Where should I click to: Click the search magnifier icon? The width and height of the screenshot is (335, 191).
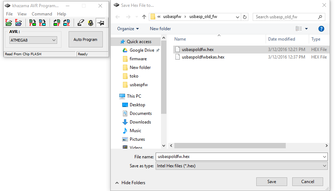click(x=320, y=17)
